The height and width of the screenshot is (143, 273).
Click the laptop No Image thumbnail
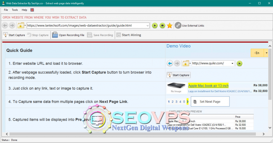pyautogui.click(x=176, y=88)
